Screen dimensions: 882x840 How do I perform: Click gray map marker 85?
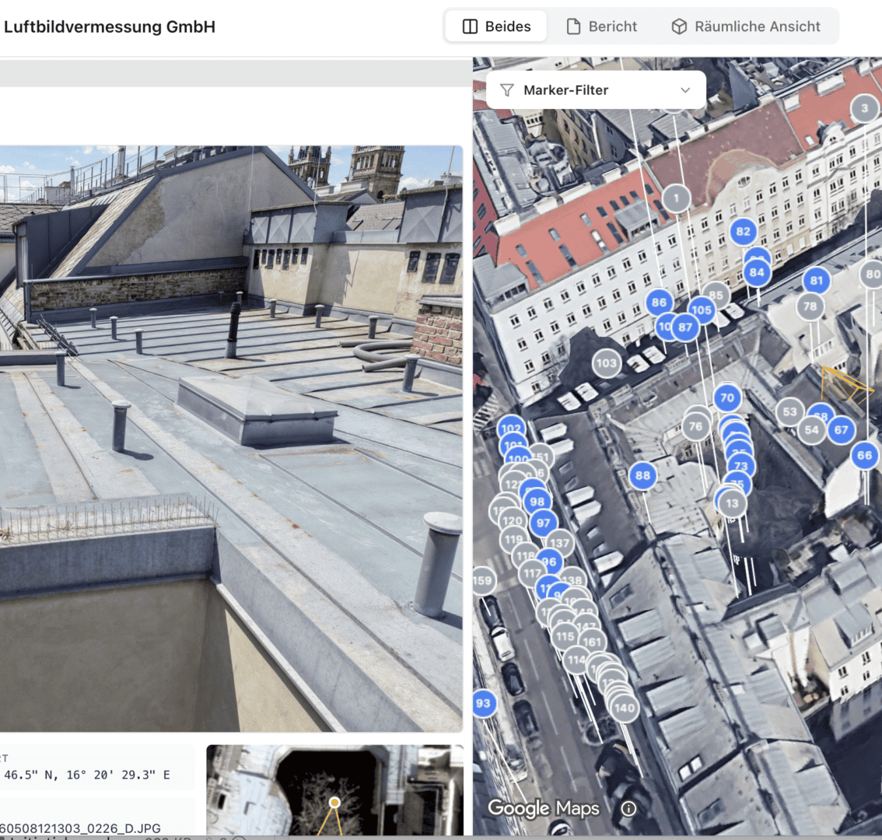tap(716, 295)
